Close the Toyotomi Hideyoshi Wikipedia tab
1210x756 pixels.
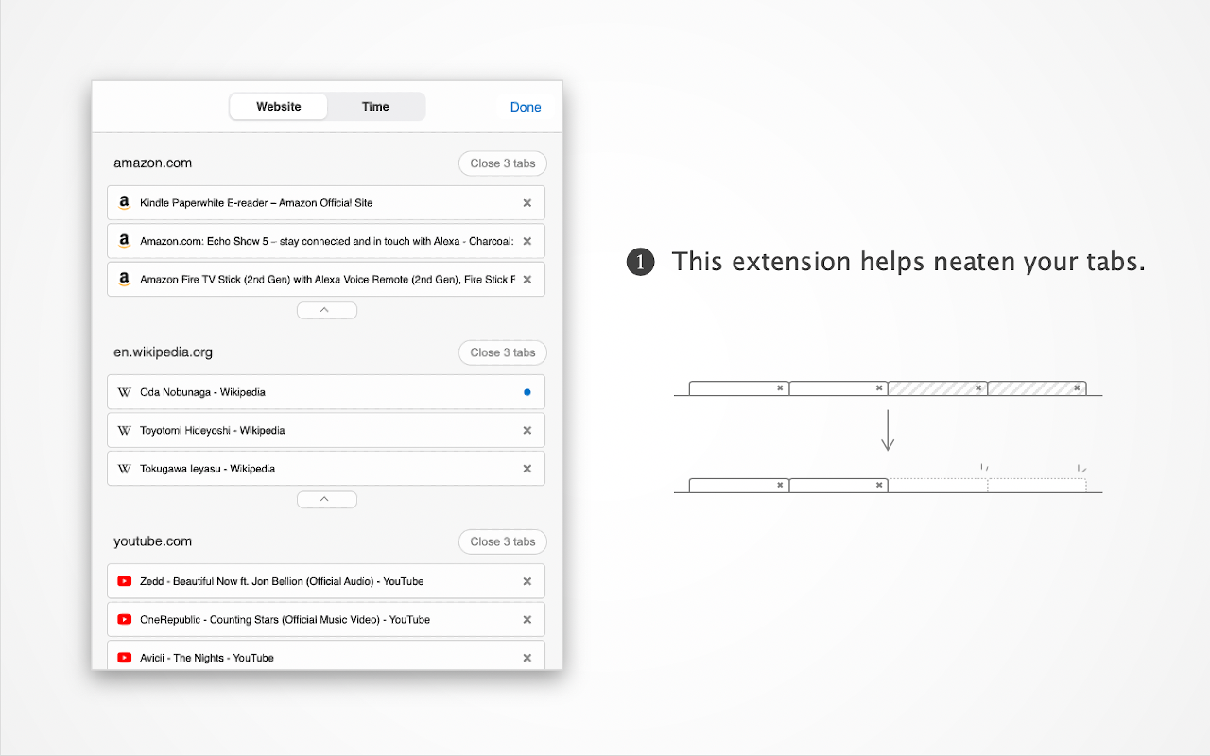[527, 430]
